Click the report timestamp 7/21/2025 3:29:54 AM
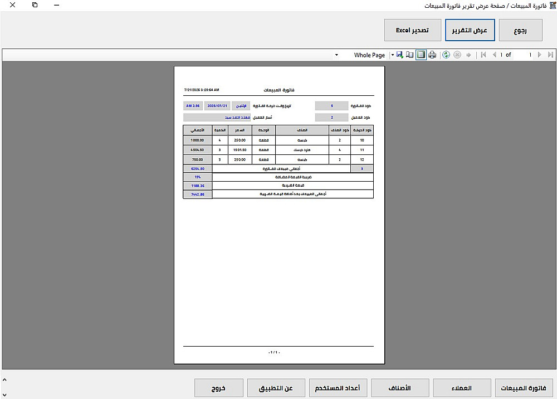The width and height of the screenshot is (557, 399). point(202,90)
